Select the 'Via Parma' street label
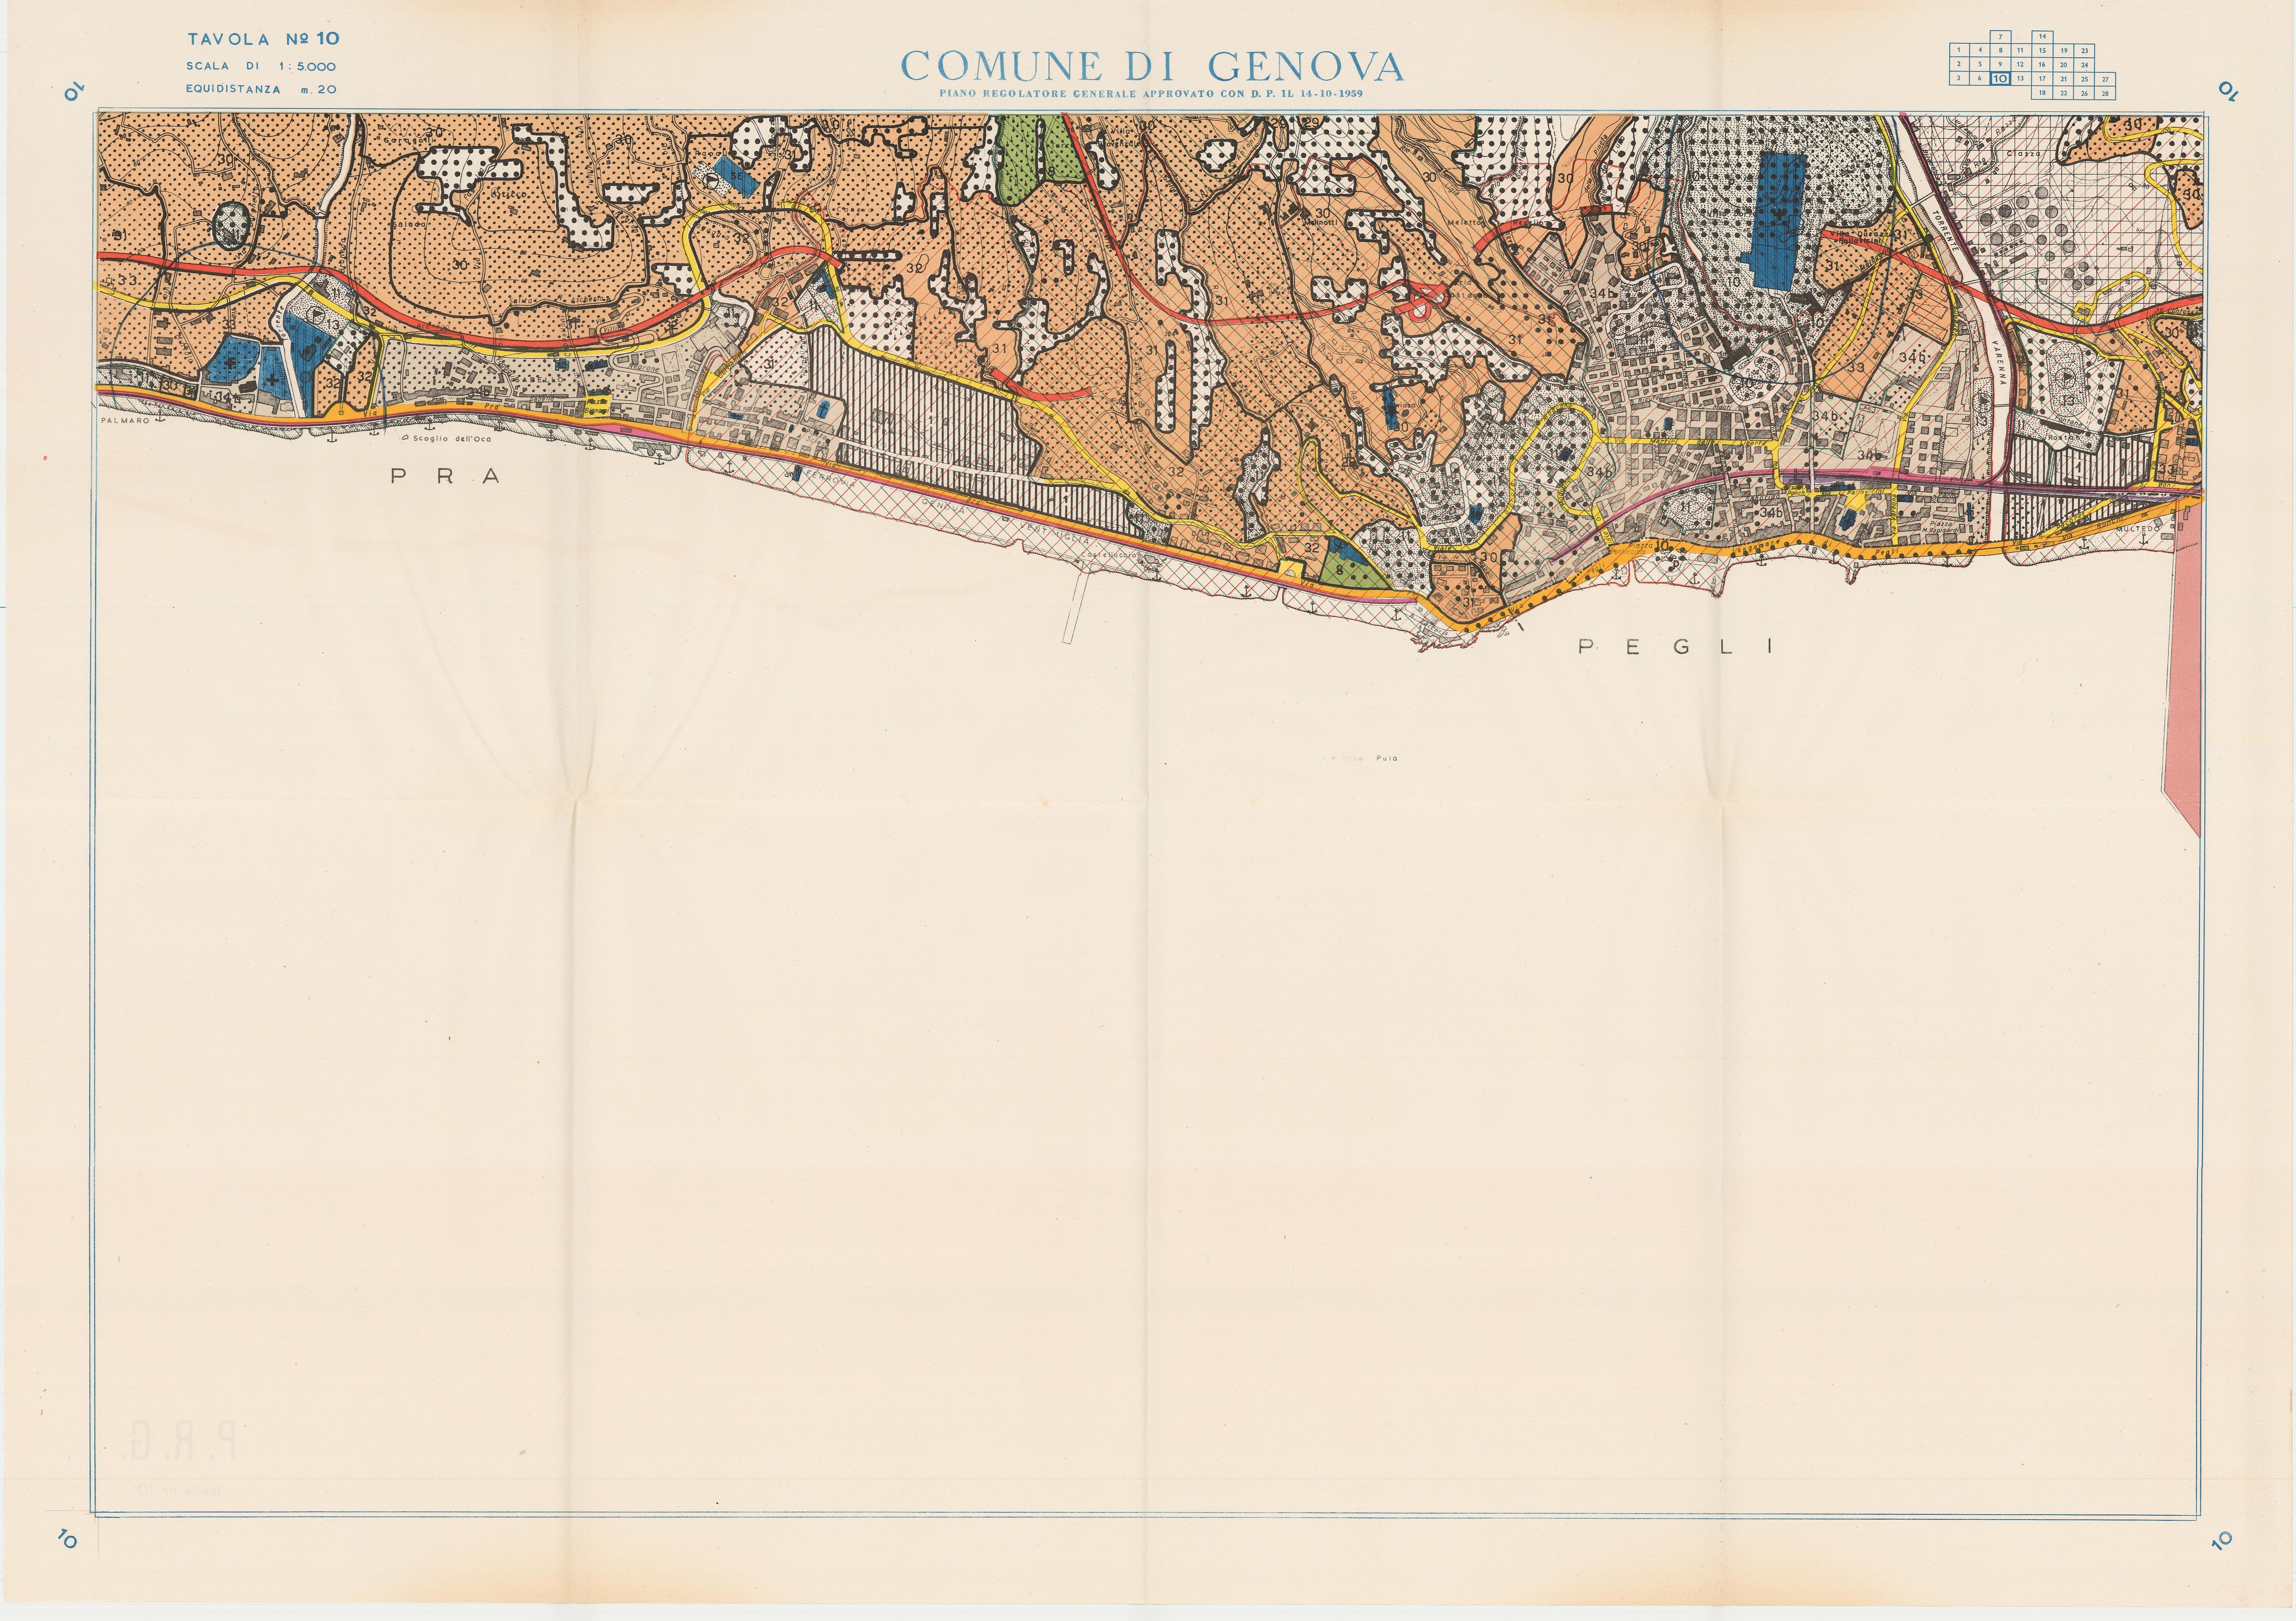This screenshot has width=2296, height=1621. pos(1933,495)
